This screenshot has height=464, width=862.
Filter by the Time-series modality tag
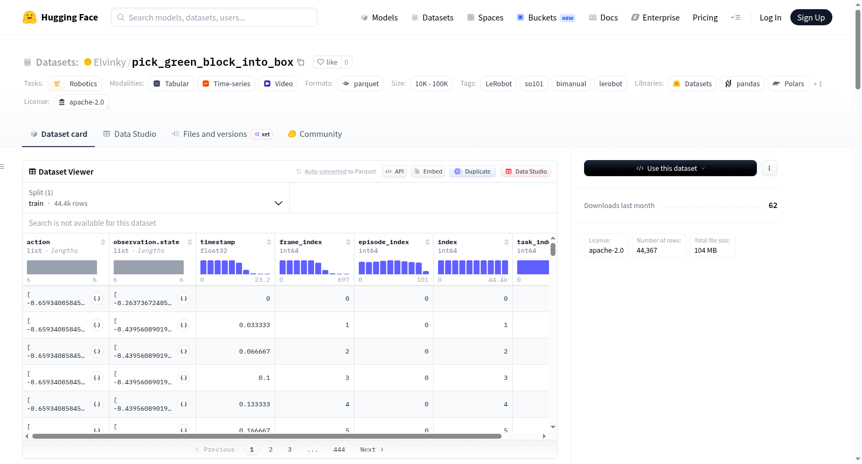[226, 84]
